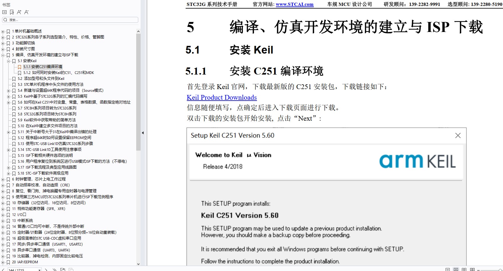Click bookmark icon beside 20 IAP/EEPROM
The height and width of the screenshot is (271, 503).
[x=8, y=262]
